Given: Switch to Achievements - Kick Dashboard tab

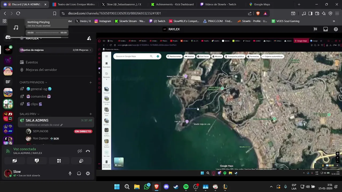Looking at the screenshot, I should (x=172, y=5).
